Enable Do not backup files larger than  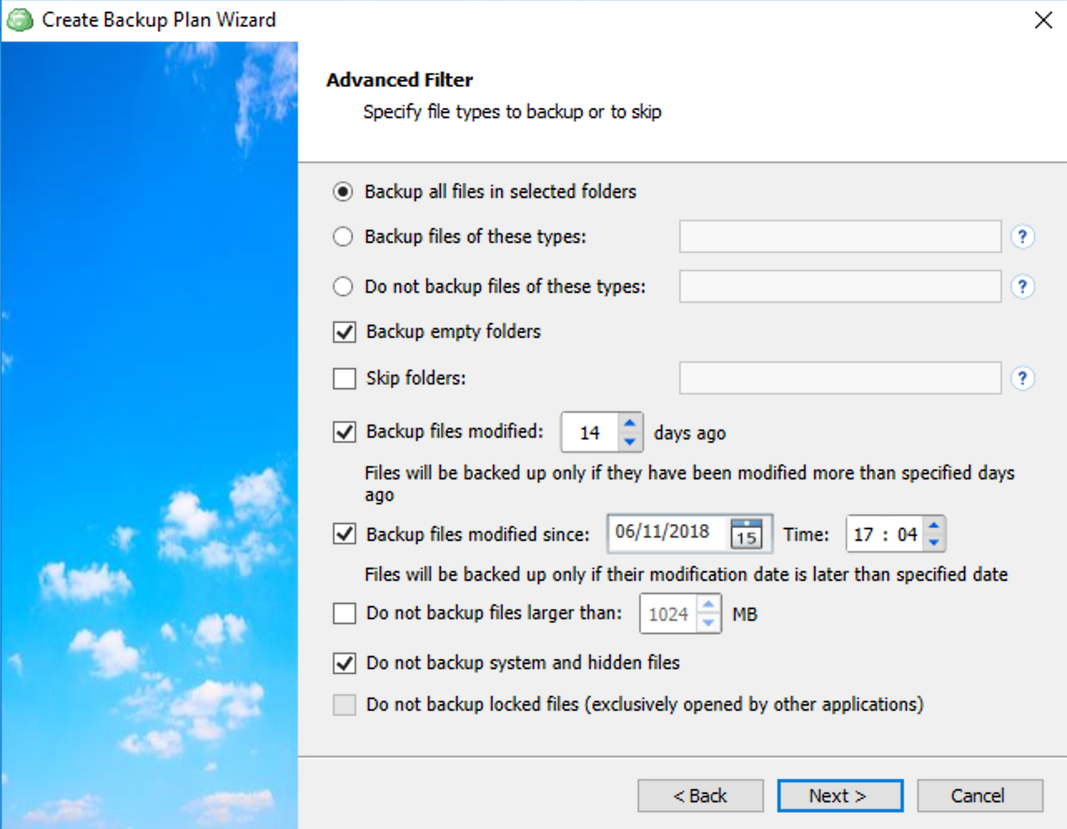tap(345, 613)
